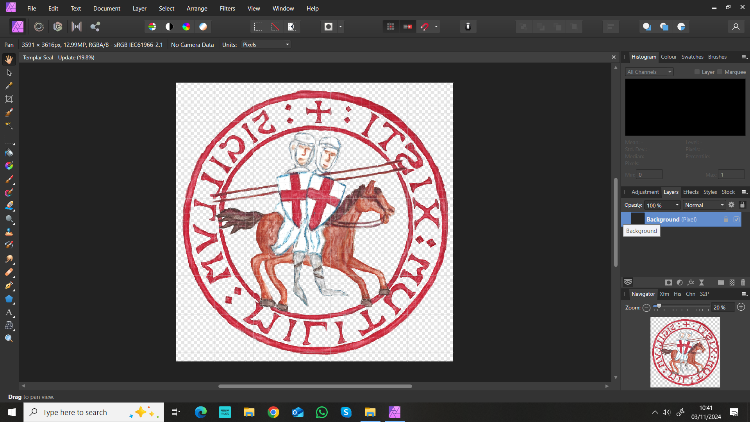Apply Auto Levels from toolbar
Viewport: 750px width, 422px height.
pos(152,27)
